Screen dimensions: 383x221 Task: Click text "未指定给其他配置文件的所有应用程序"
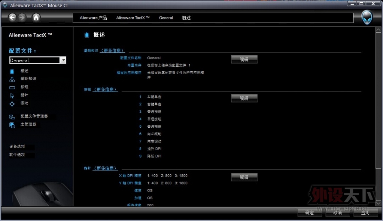[x=176, y=75]
